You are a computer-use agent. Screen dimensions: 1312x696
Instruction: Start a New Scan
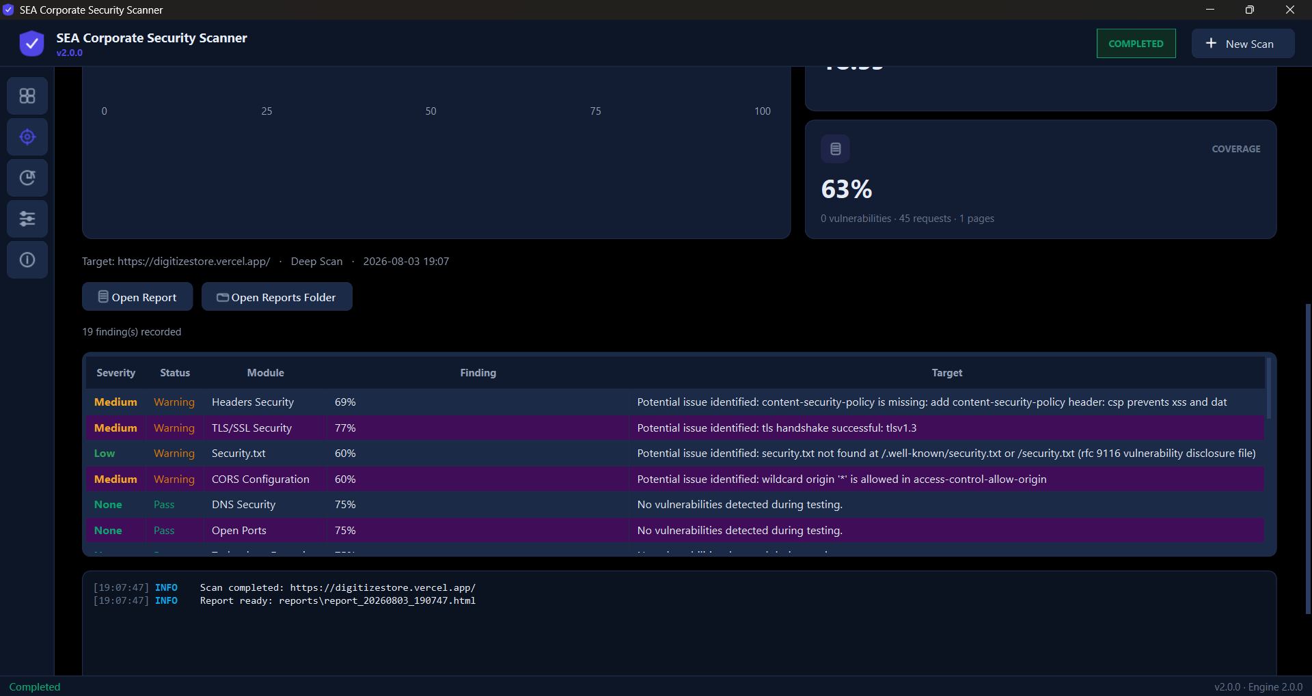point(1243,44)
